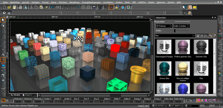Open the Datei menu
Screen dimensions: 223x108
point(5,2)
